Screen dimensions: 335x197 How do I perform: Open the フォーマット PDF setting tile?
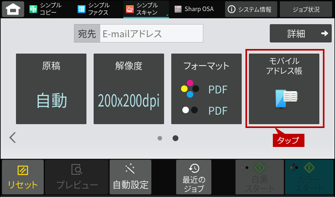[x=206, y=88]
